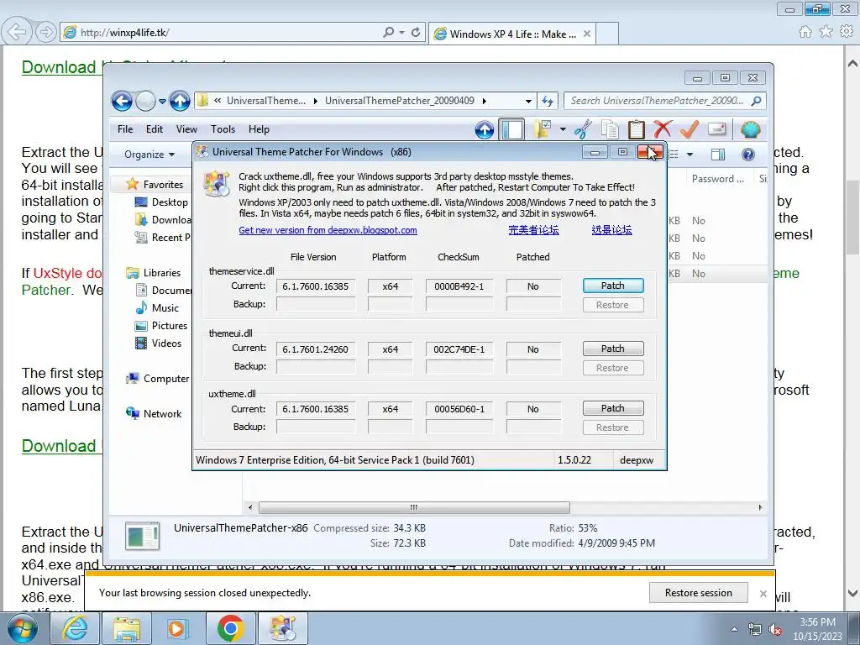Click the Copy pages icon
This screenshot has height=645, width=860.
(x=610, y=129)
